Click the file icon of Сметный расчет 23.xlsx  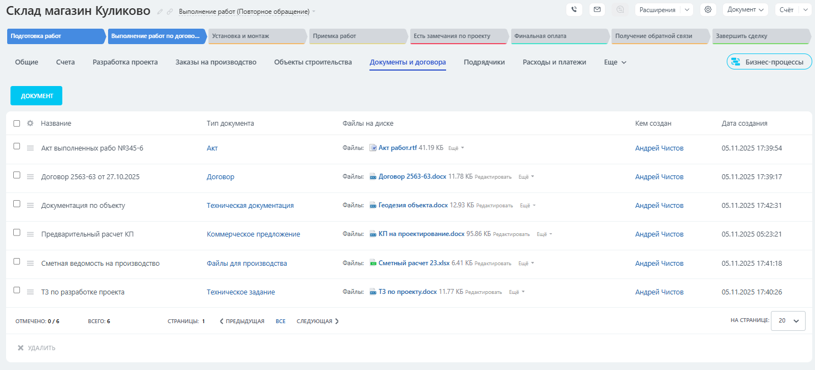click(373, 263)
